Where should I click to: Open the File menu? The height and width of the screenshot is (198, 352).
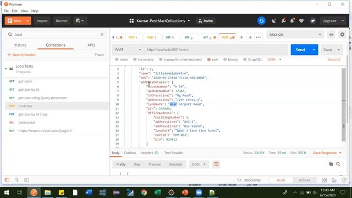point(6,11)
